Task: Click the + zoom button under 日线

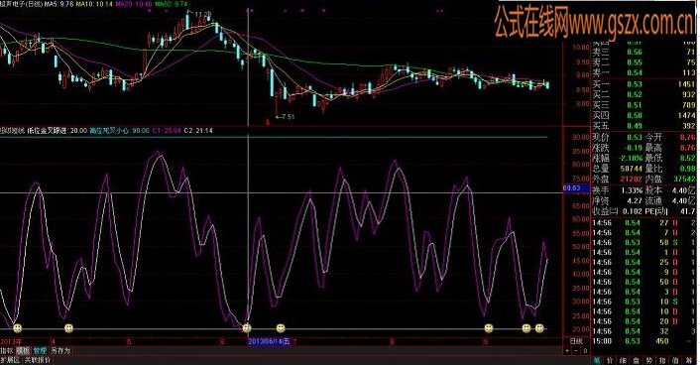Action: (567, 351)
